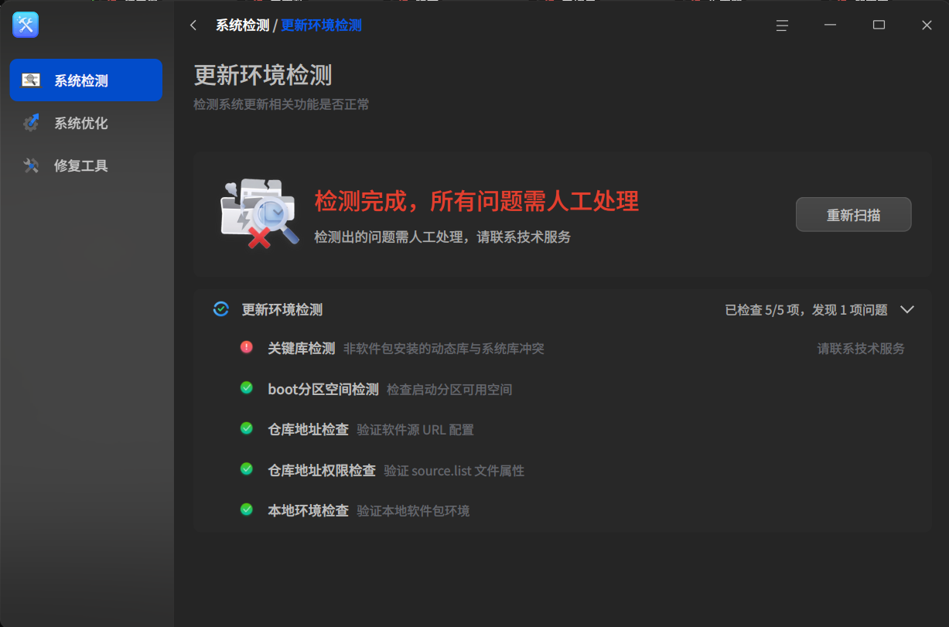Viewport: 949px width, 627px height.
Task: Click the 检测系统更新相关功能是否正常 subtitle
Action: pyautogui.click(x=282, y=104)
